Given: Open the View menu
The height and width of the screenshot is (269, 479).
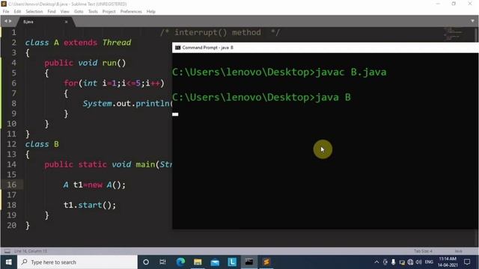Looking at the screenshot, I should point(65,12).
